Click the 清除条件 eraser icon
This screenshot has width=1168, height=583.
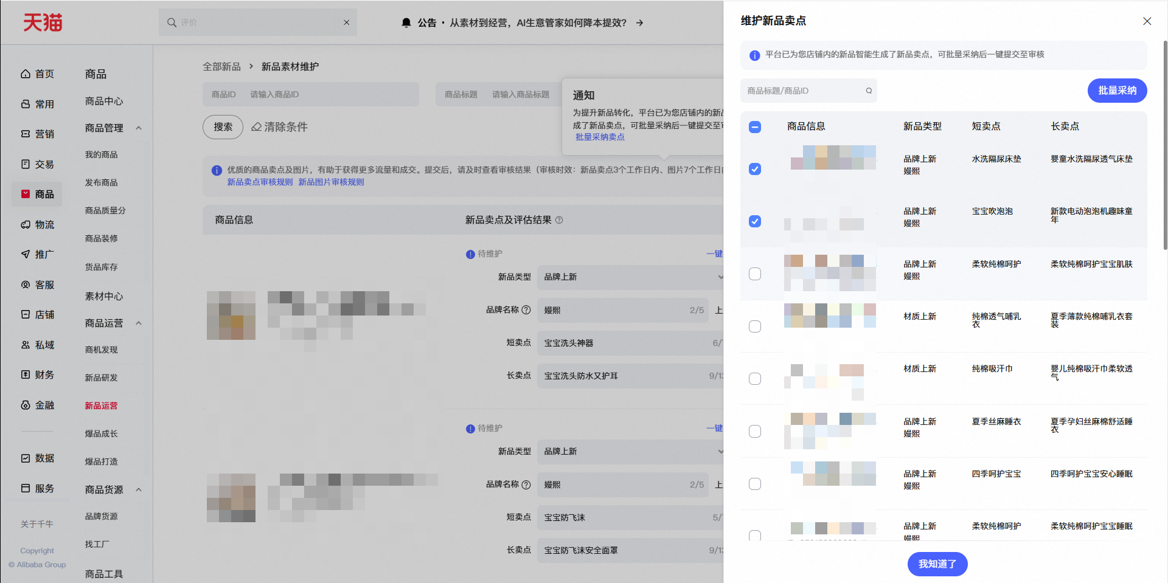pyautogui.click(x=257, y=127)
